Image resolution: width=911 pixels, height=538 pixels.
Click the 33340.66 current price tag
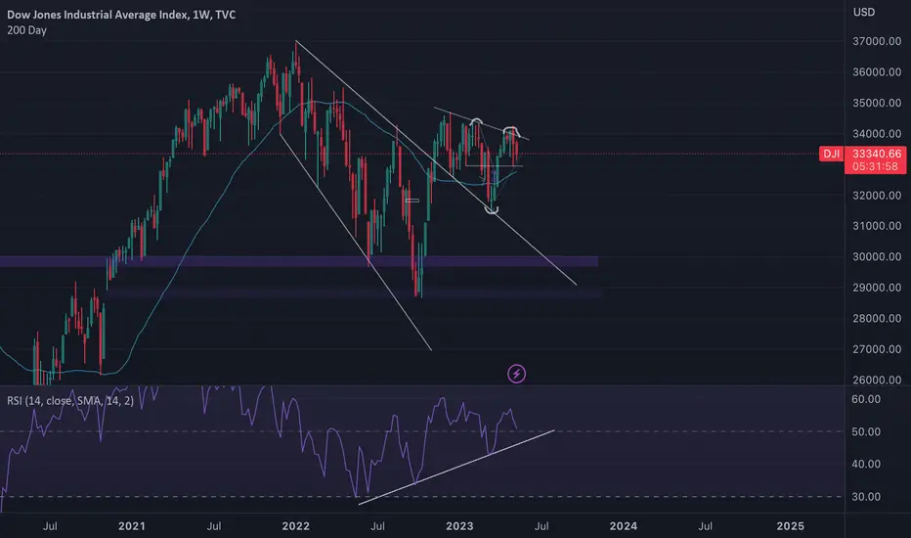tap(876, 154)
